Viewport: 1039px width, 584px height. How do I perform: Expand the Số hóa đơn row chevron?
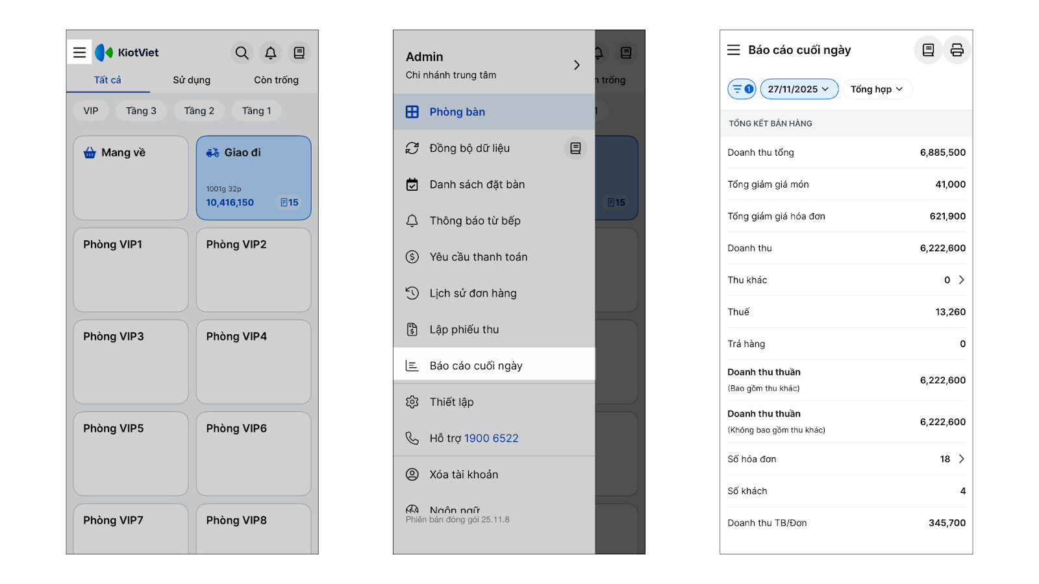[x=962, y=459]
